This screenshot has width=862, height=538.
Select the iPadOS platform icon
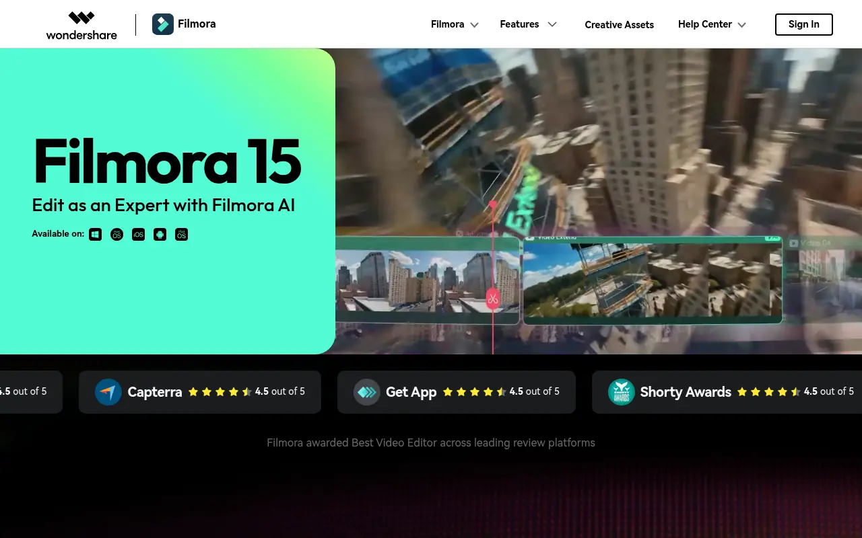(181, 234)
